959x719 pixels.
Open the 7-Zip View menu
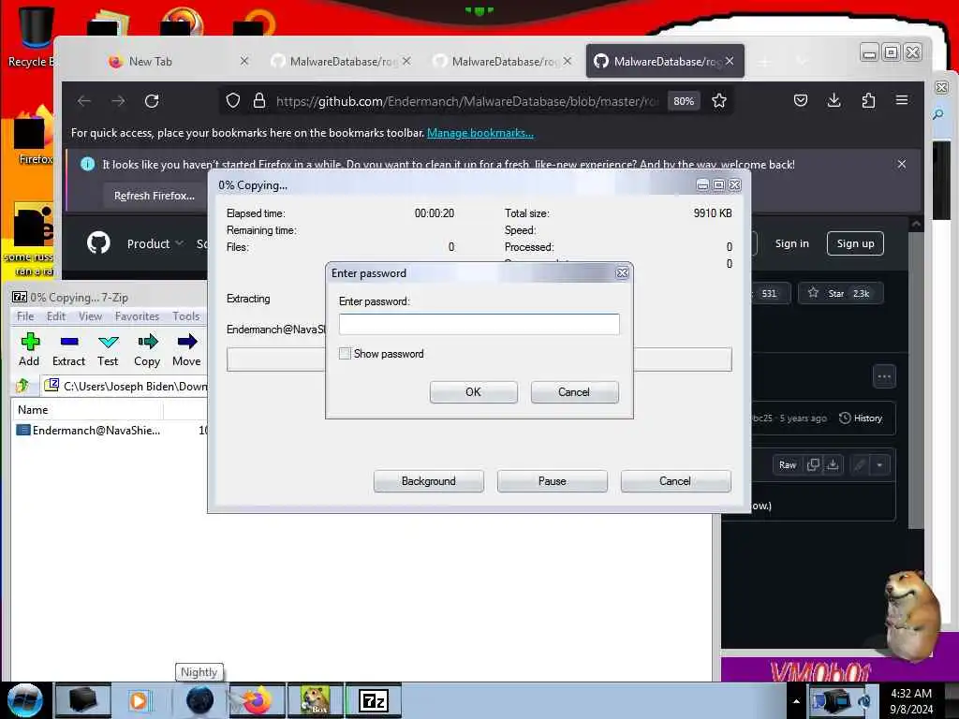pos(90,316)
